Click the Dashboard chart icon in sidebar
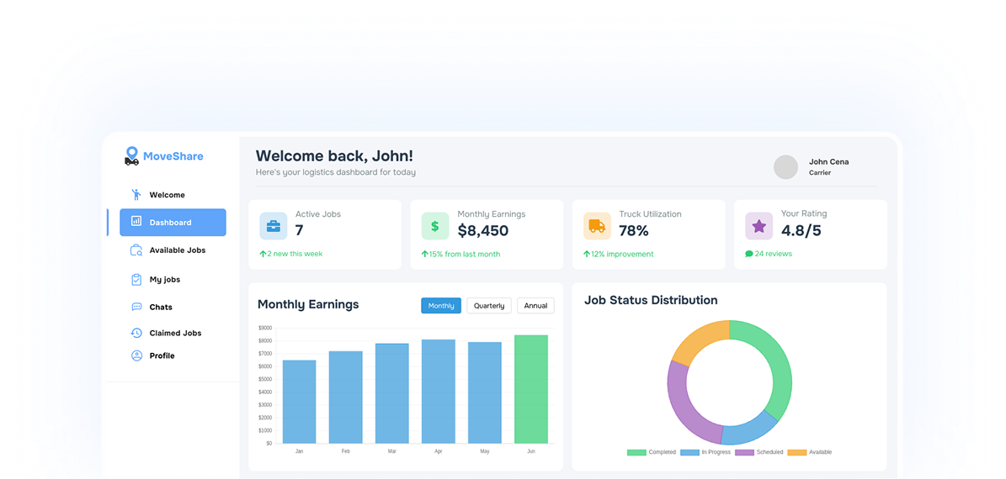The width and height of the screenshot is (1006, 479). pyautogui.click(x=136, y=222)
